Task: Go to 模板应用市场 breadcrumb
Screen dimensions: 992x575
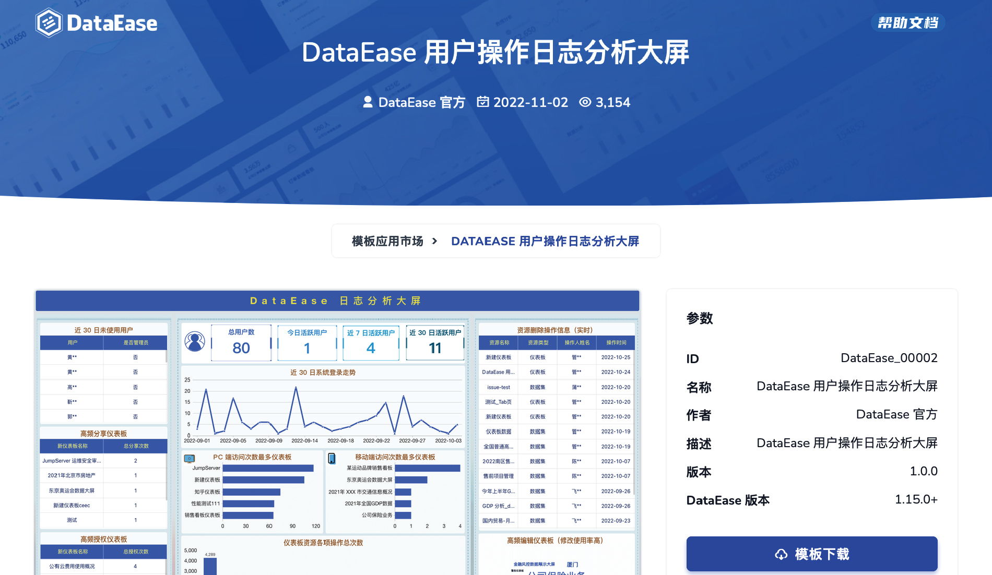Action: (x=387, y=241)
